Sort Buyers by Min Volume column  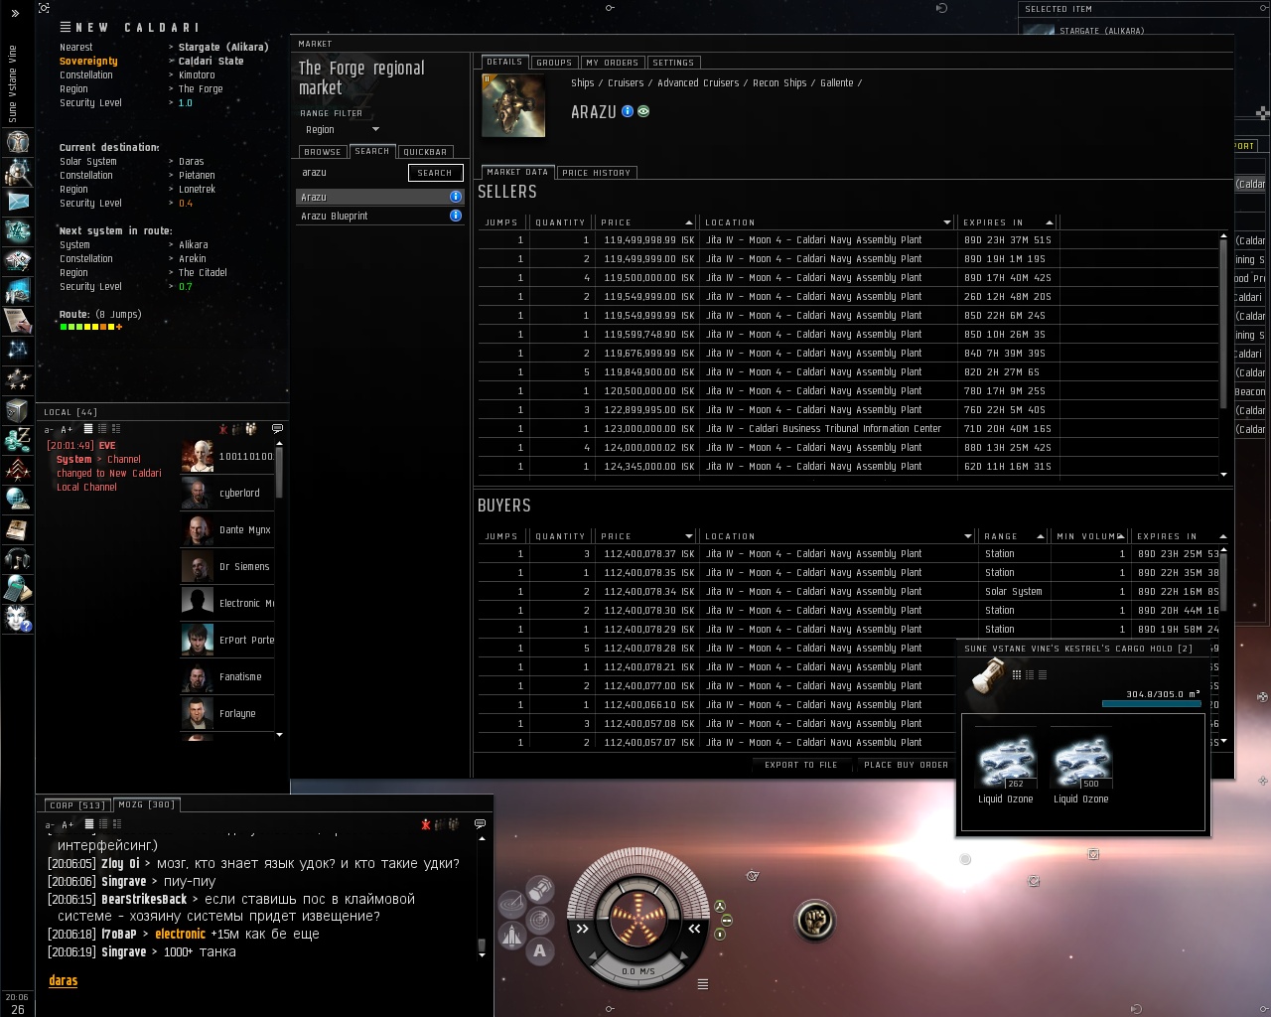(x=1090, y=536)
